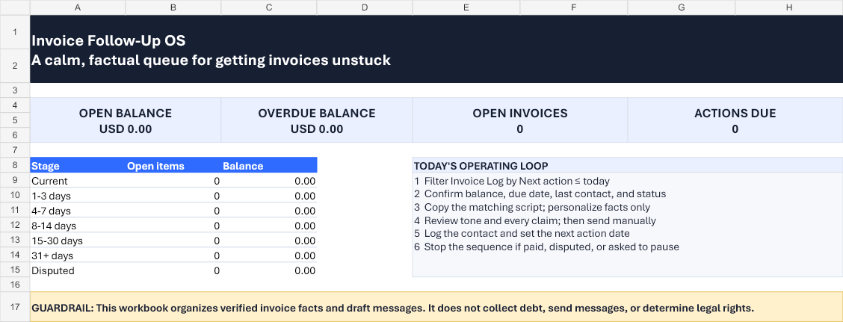Click step 1 'Filter Invoice Log by Next action'
This screenshot has height=322, width=843.
tap(512, 181)
